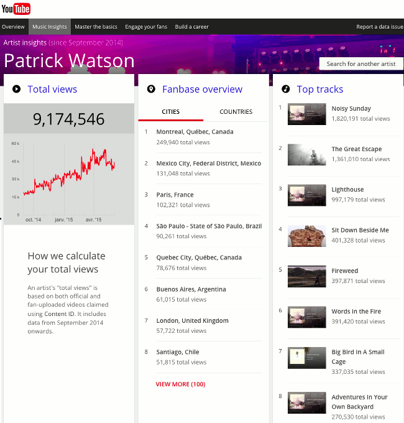The width and height of the screenshot is (404, 423).
Task: Select Buenos Aires, Argentina row
Action: coord(203,294)
